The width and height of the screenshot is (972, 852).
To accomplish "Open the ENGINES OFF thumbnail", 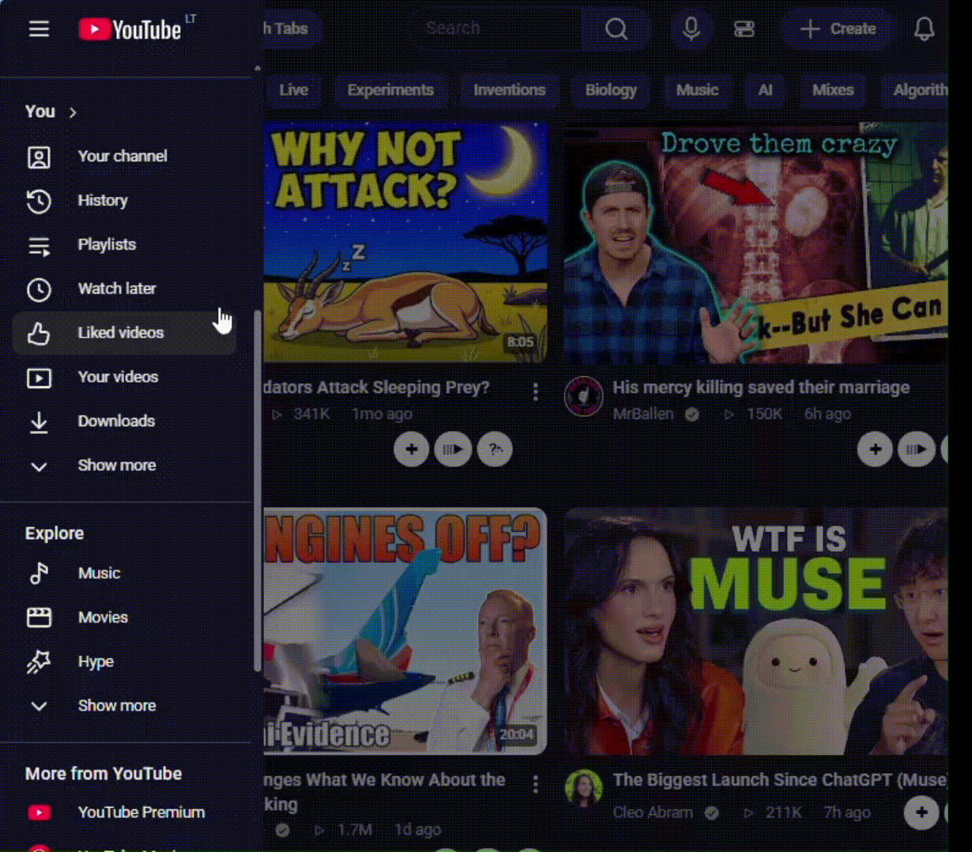I will point(405,631).
